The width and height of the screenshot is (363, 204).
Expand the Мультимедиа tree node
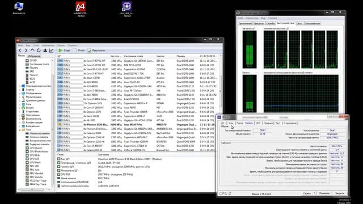click(20, 97)
